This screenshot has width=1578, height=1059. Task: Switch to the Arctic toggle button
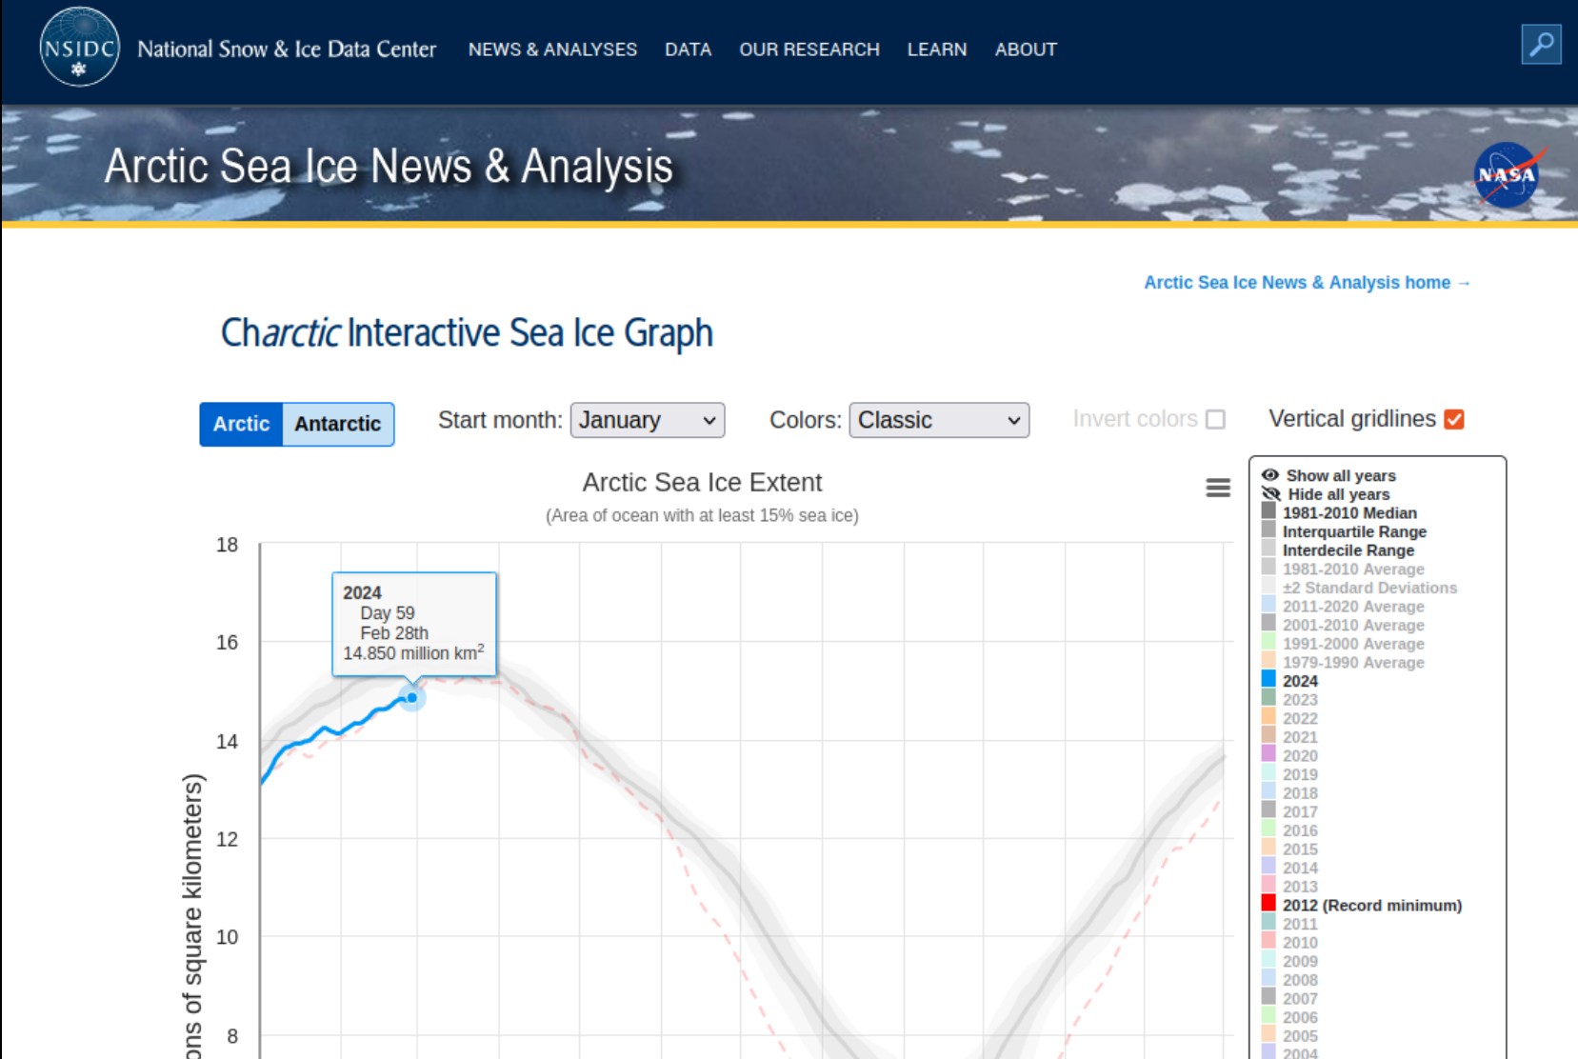pyautogui.click(x=241, y=424)
